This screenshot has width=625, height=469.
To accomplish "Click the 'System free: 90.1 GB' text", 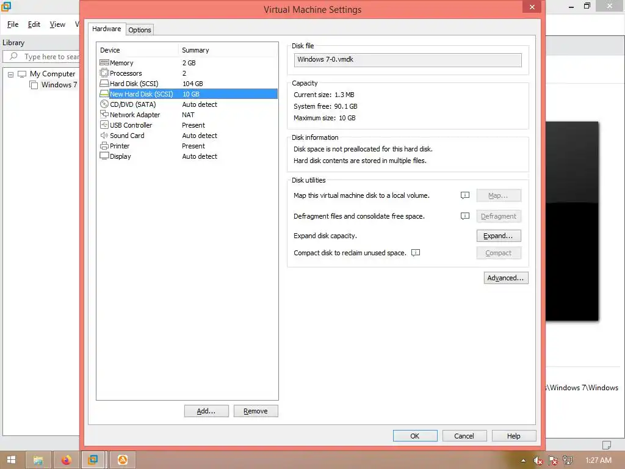I will 326,106.
